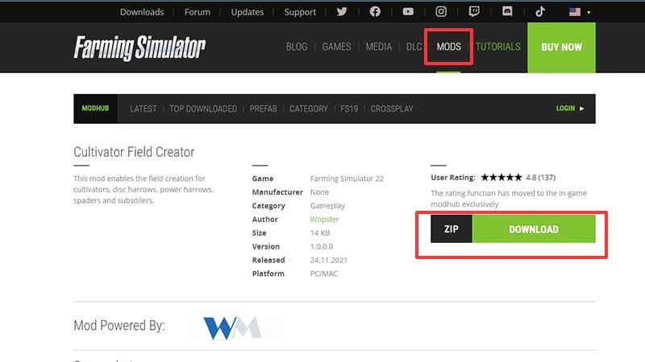The height and width of the screenshot is (362, 645).
Task: Open the Wopster author link
Action: [x=325, y=219]
